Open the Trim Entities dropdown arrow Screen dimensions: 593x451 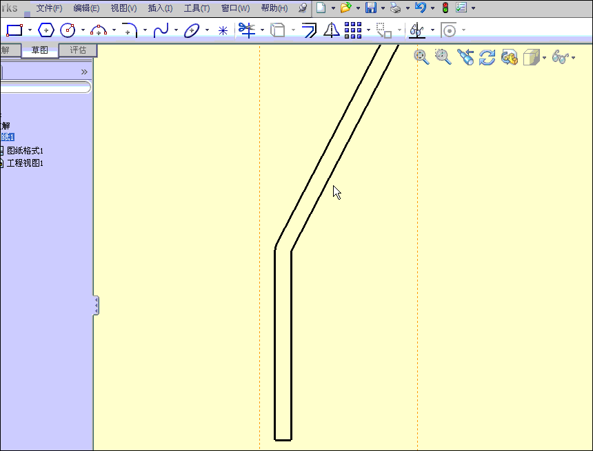[262, 30]
